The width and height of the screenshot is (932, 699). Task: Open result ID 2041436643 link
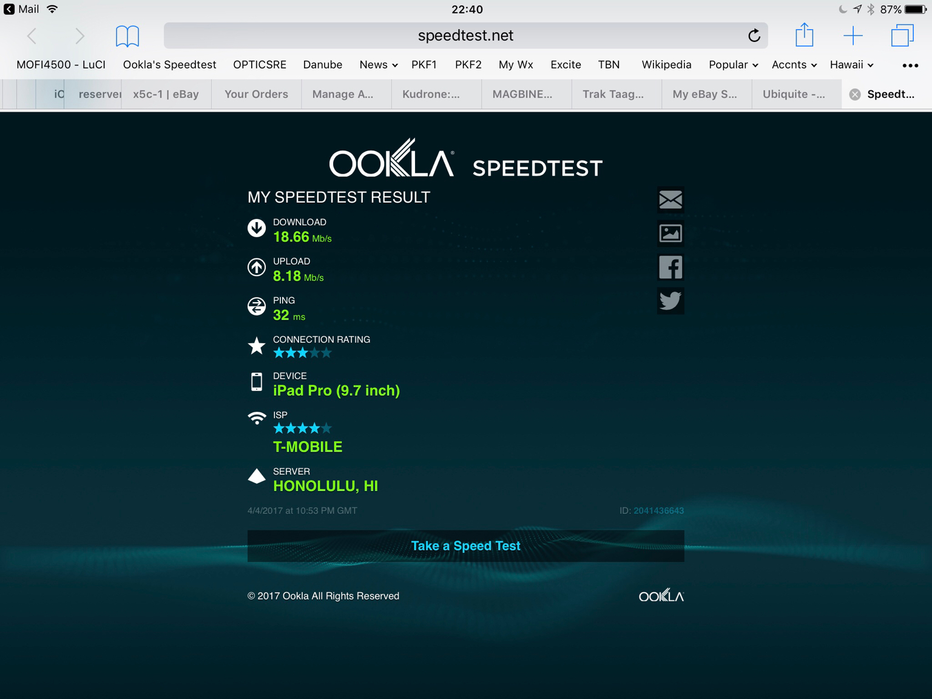[658, 511]
